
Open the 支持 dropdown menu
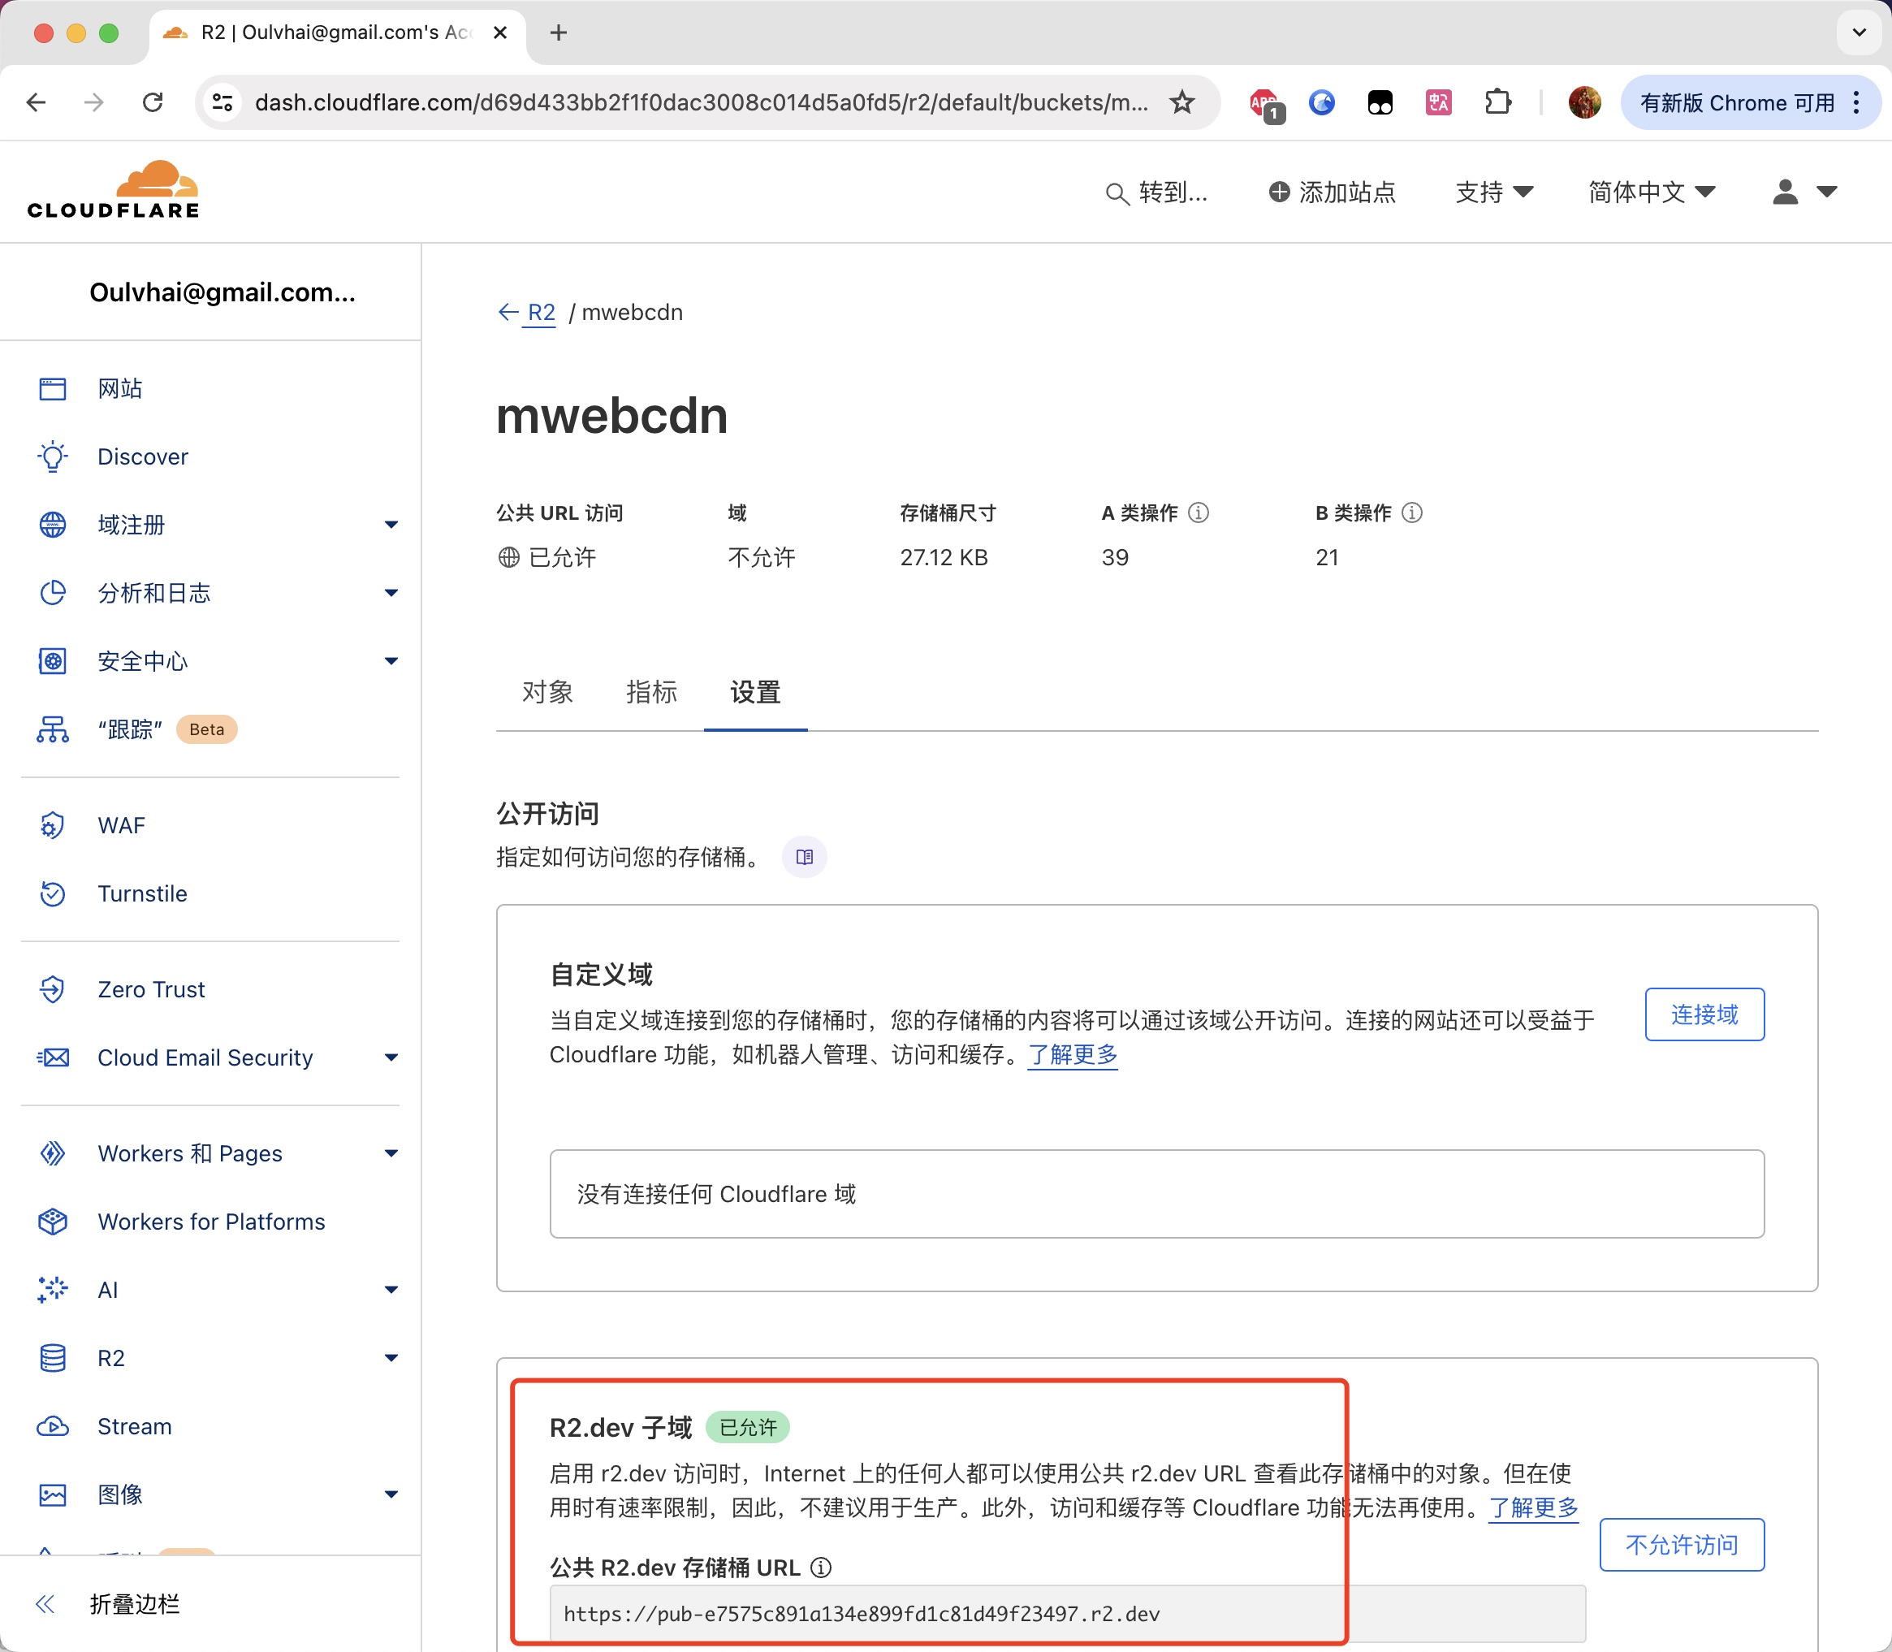(1493, 192)
